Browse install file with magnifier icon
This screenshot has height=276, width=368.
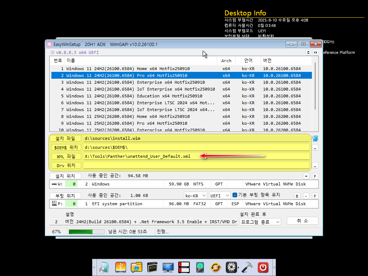click(x=315, y=138)
